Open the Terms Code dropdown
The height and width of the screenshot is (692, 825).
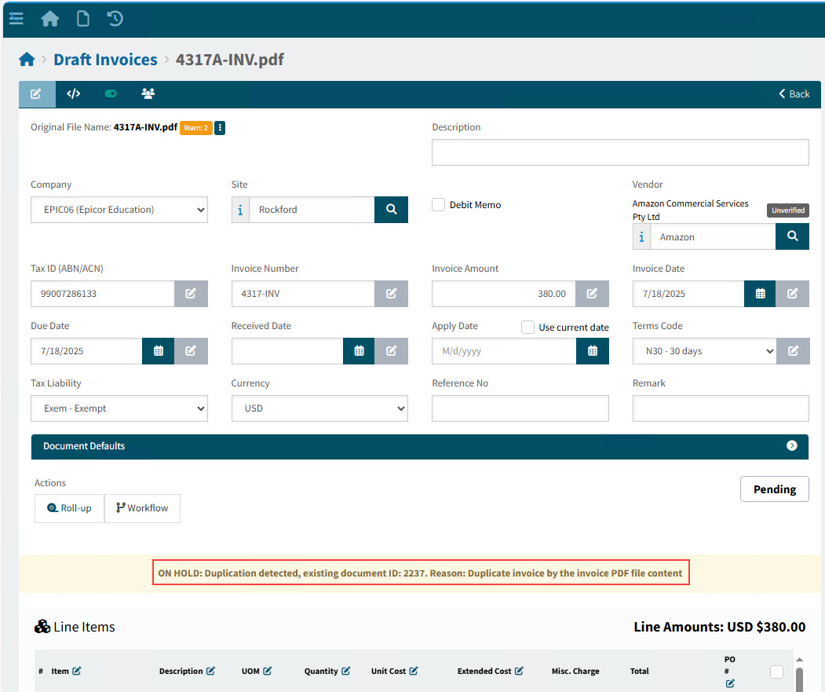click(704, 351)
